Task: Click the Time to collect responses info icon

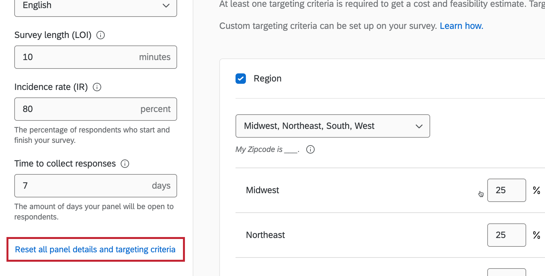Action: (125, 164)
